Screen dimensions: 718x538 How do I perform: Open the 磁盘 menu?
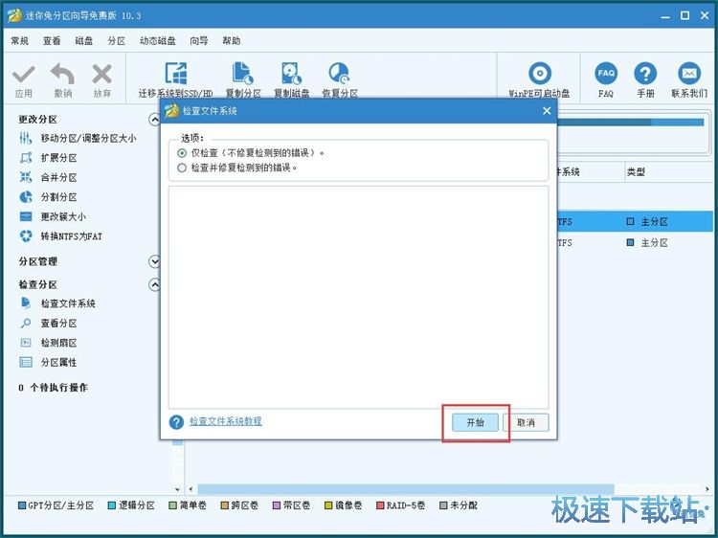tap(84, 41)
